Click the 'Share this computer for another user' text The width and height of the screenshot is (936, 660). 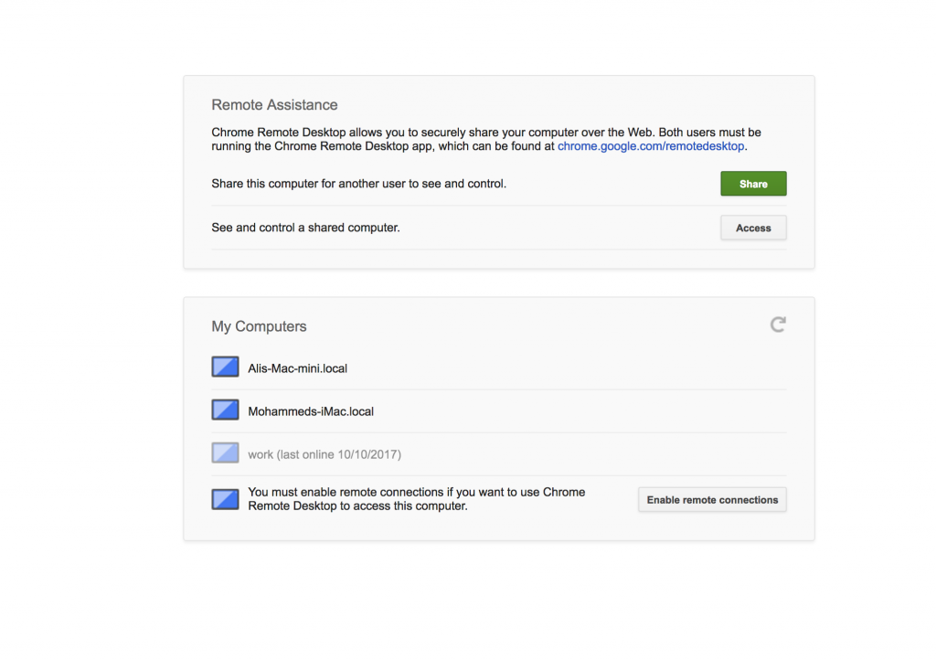(x=358, y=183)
